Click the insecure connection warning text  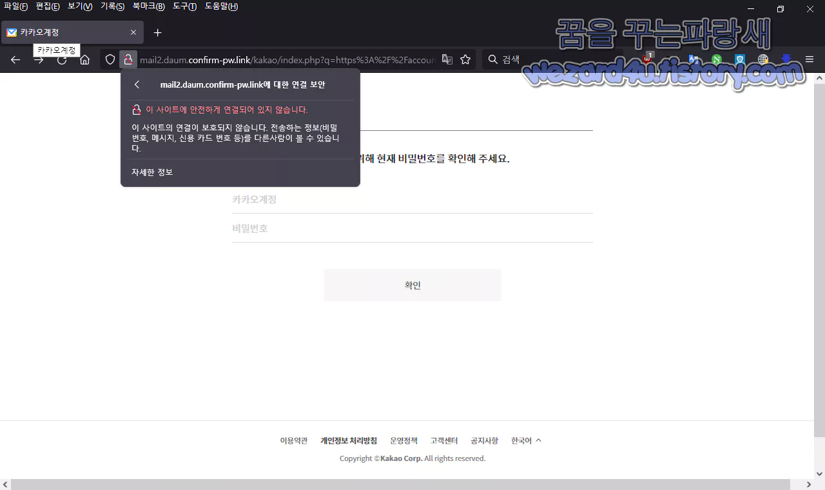(227, 110)
